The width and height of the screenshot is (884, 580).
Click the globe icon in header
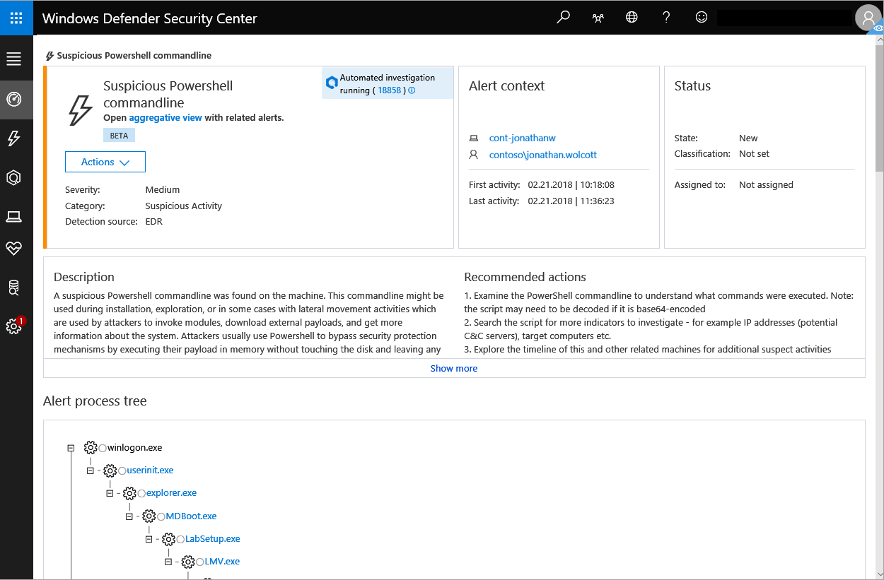632,18
